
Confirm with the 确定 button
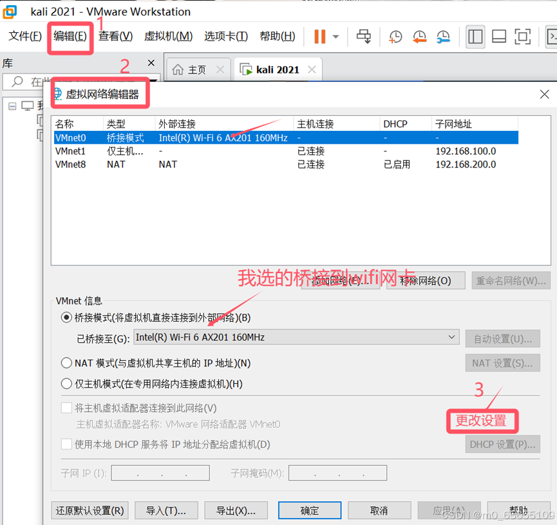point(310,510)
